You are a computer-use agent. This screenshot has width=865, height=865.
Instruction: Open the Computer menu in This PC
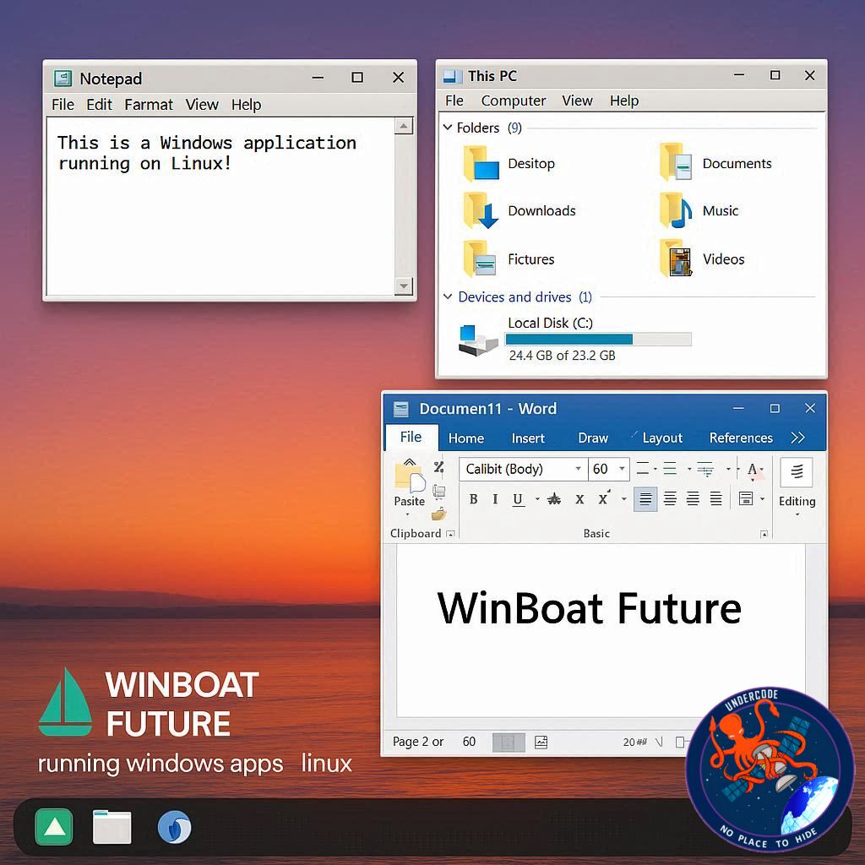513,101
